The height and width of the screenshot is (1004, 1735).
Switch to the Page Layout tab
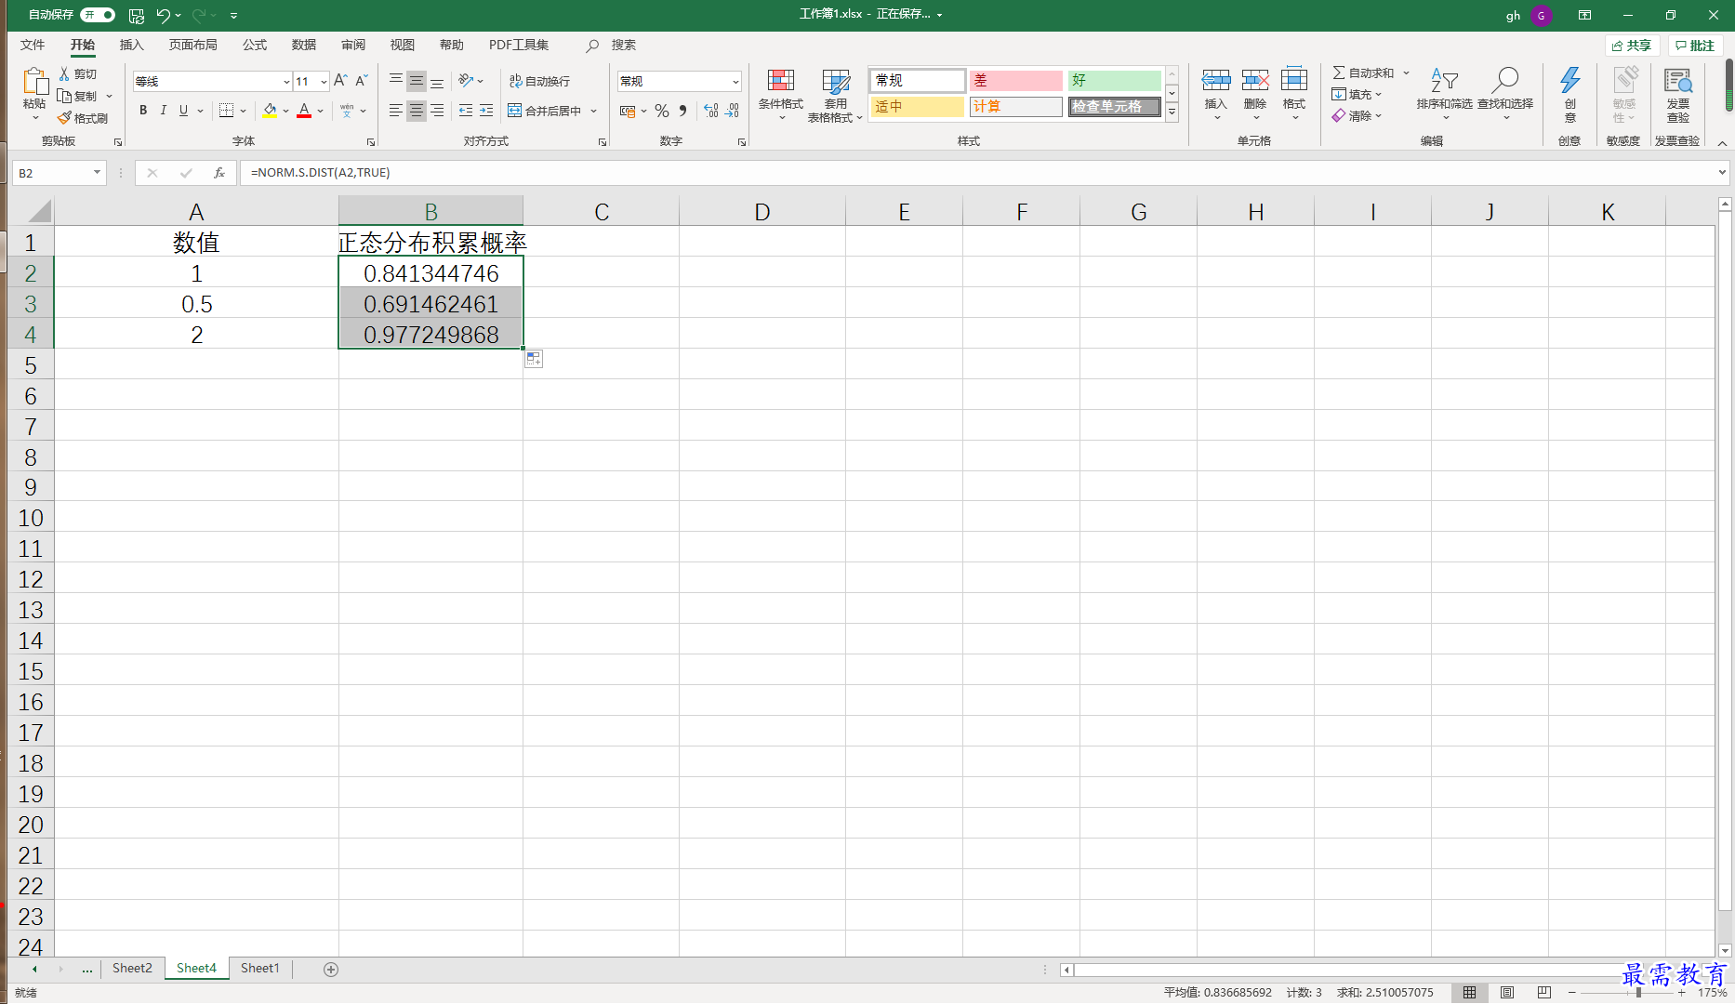[193, 45]
